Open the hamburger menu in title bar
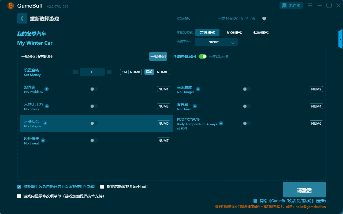The width and height of the screenshot is (343, 214). tap(310, 5)
